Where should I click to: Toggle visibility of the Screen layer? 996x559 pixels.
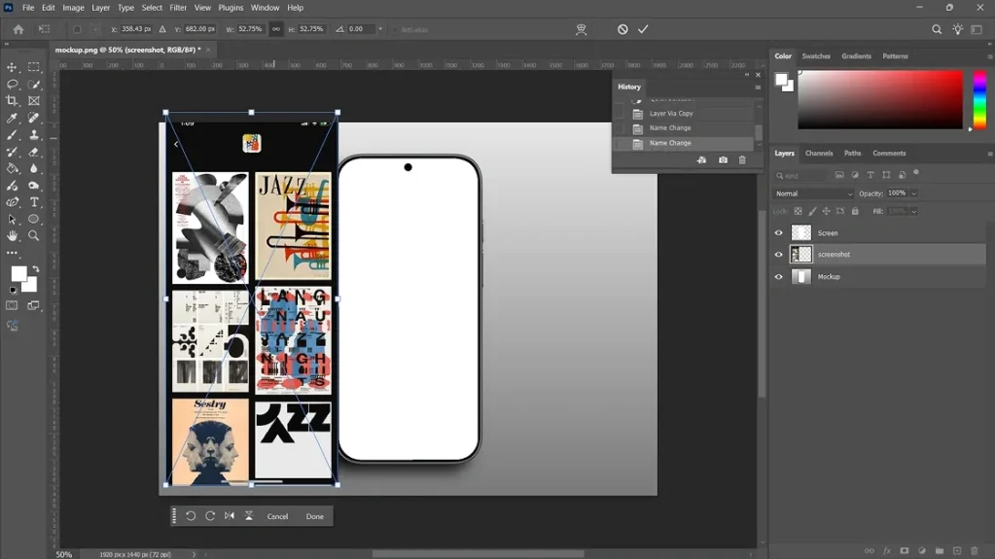click(x=779, y=233)
